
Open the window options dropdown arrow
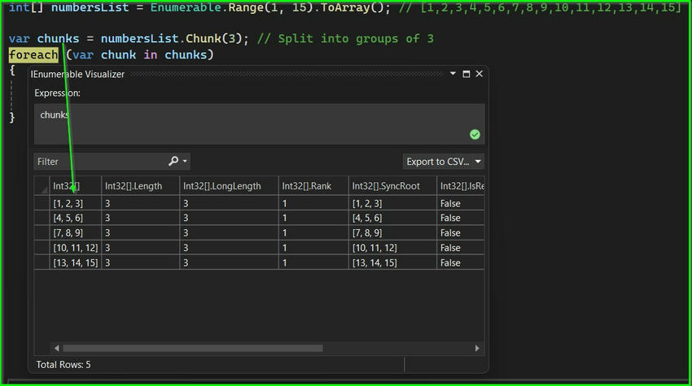click(x=453, y=74)
